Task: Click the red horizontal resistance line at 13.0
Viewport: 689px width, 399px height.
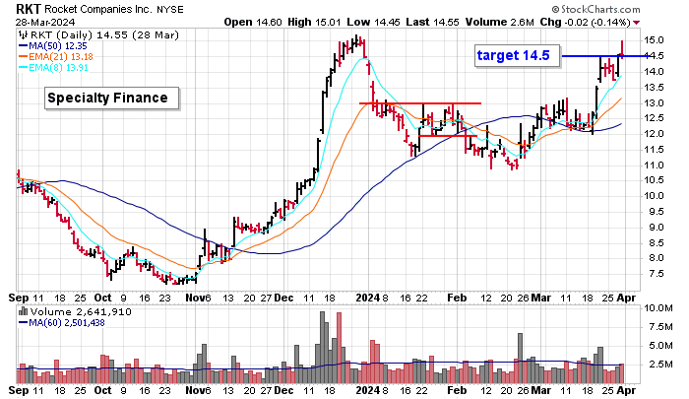Action: tap(420, 103)
